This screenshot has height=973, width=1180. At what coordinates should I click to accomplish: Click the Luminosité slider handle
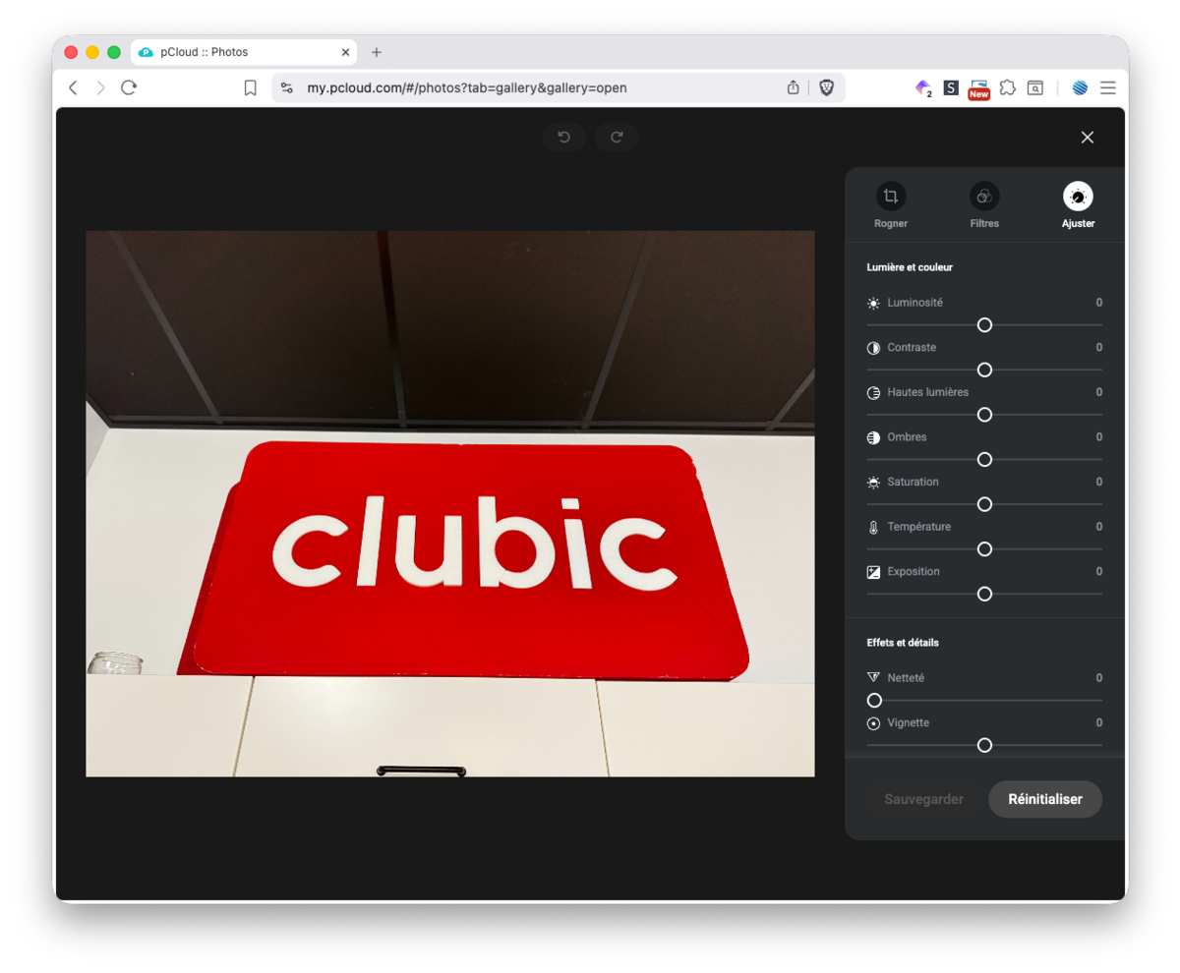pos(984,325)
